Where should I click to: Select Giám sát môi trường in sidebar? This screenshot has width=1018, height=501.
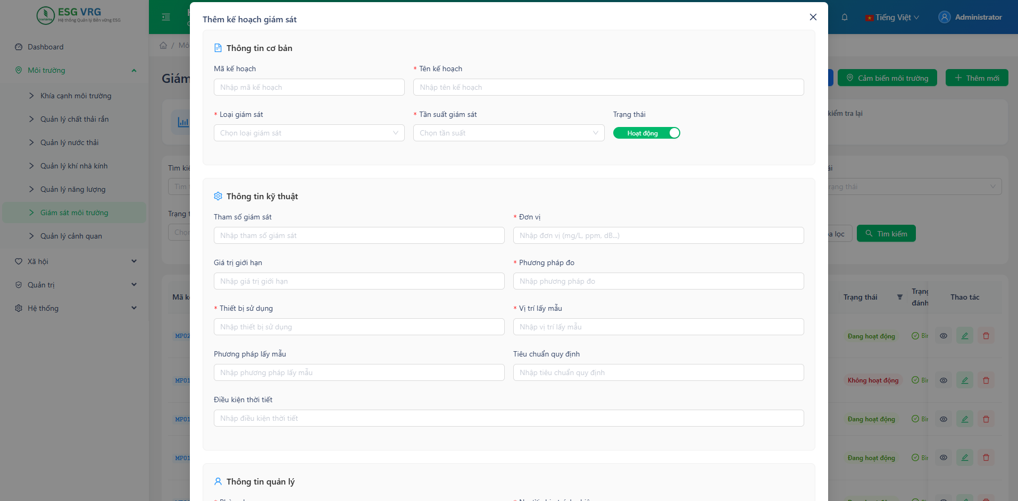[74, 213]
